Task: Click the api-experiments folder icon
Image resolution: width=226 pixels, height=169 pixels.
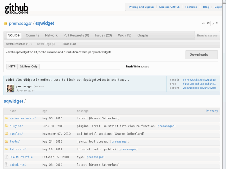Action: tap(6, 118)
